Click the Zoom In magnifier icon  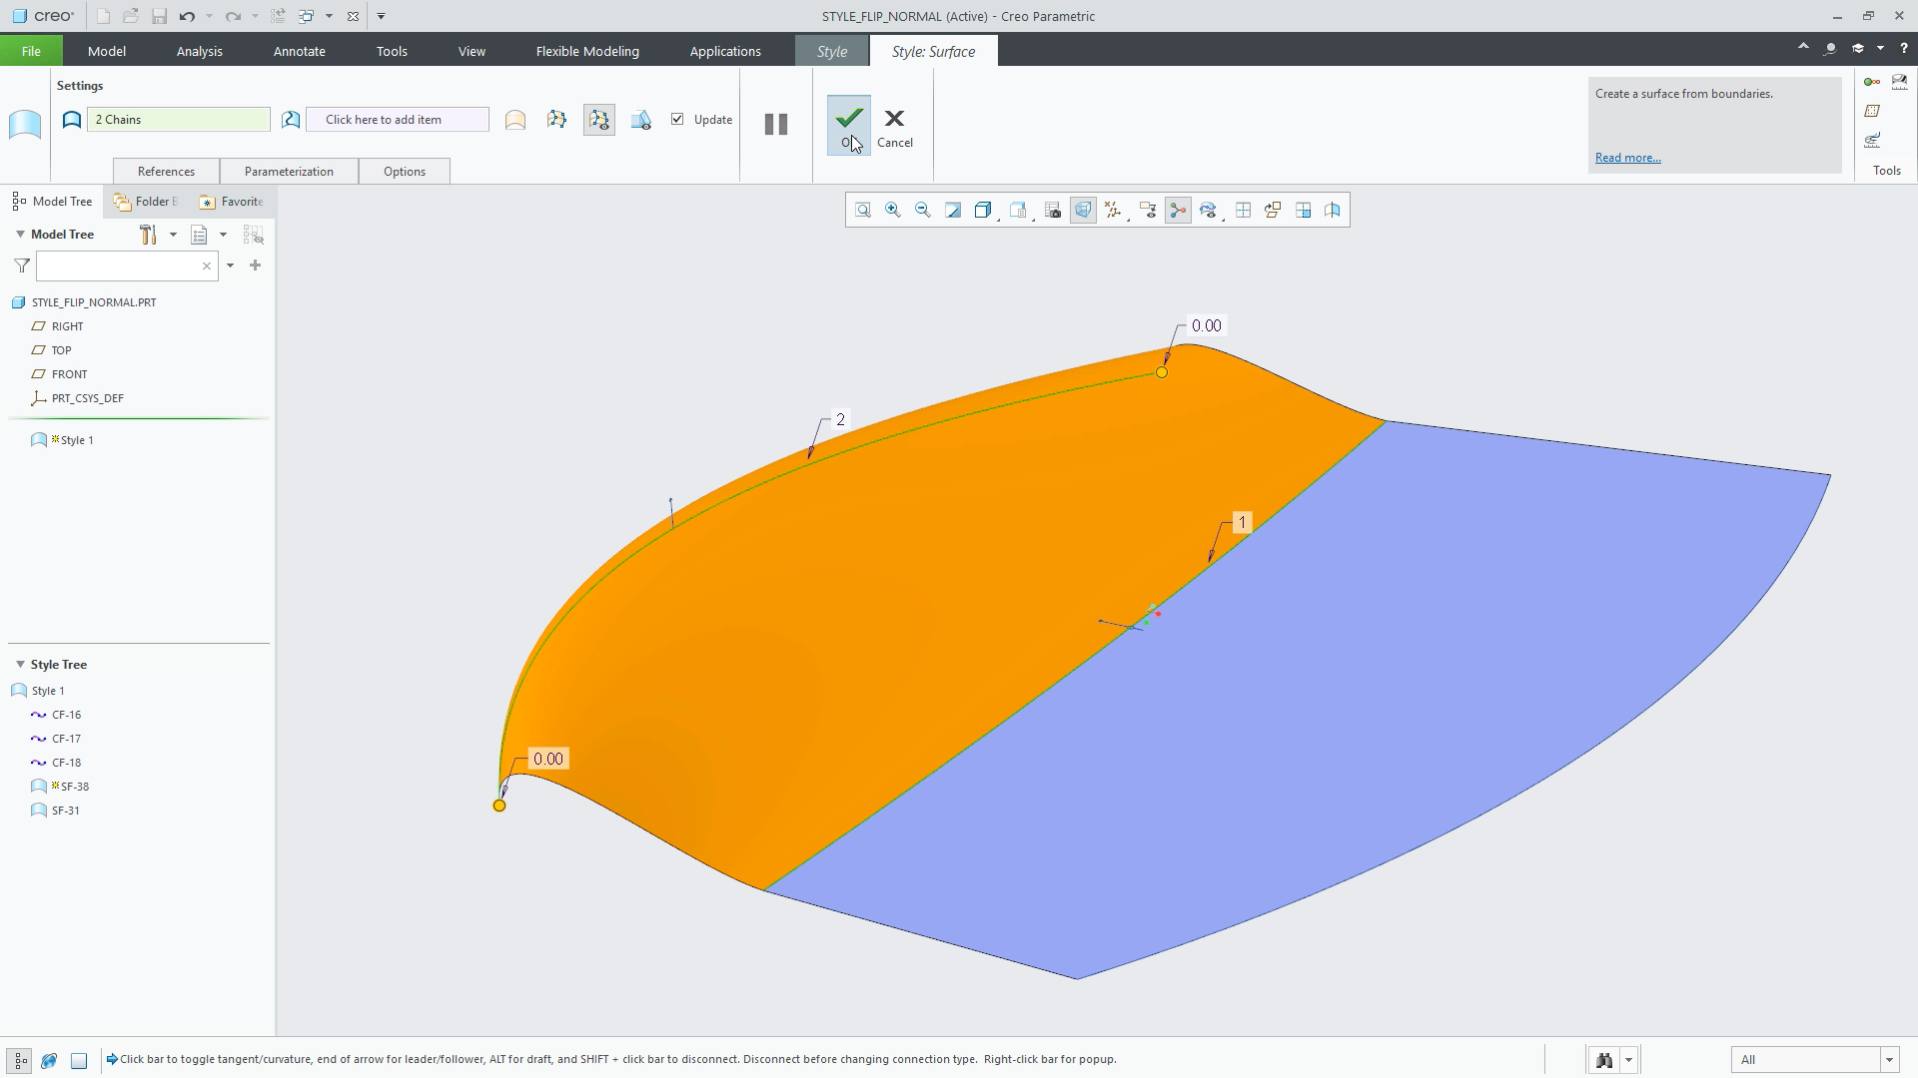[x=893, y=211]
